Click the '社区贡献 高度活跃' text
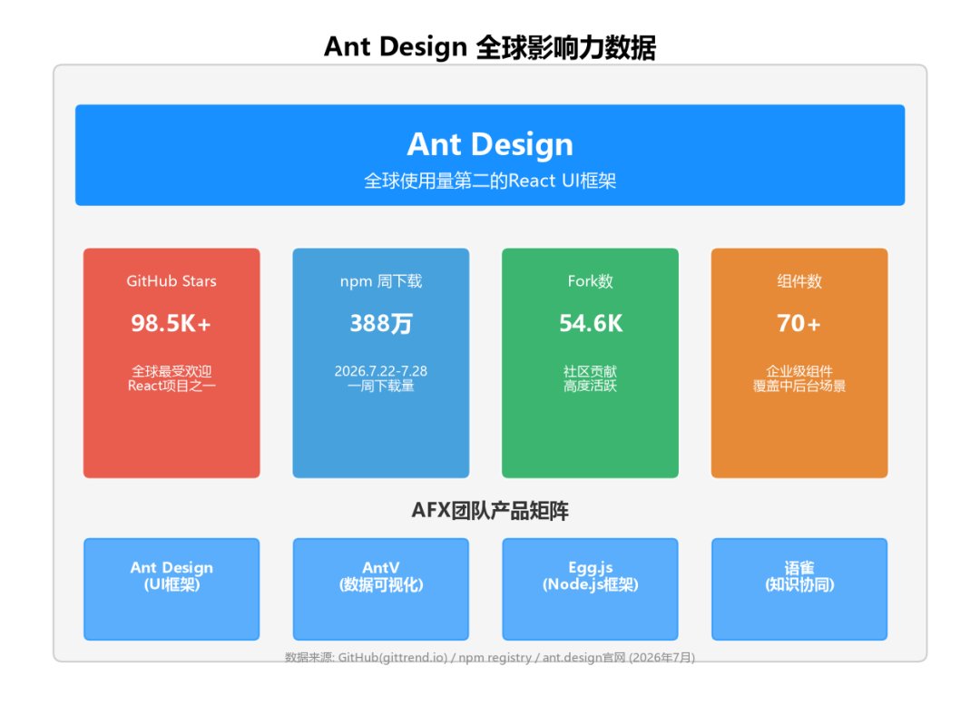Viewport: 980px width, 715px height. click(x=590, y=378)
